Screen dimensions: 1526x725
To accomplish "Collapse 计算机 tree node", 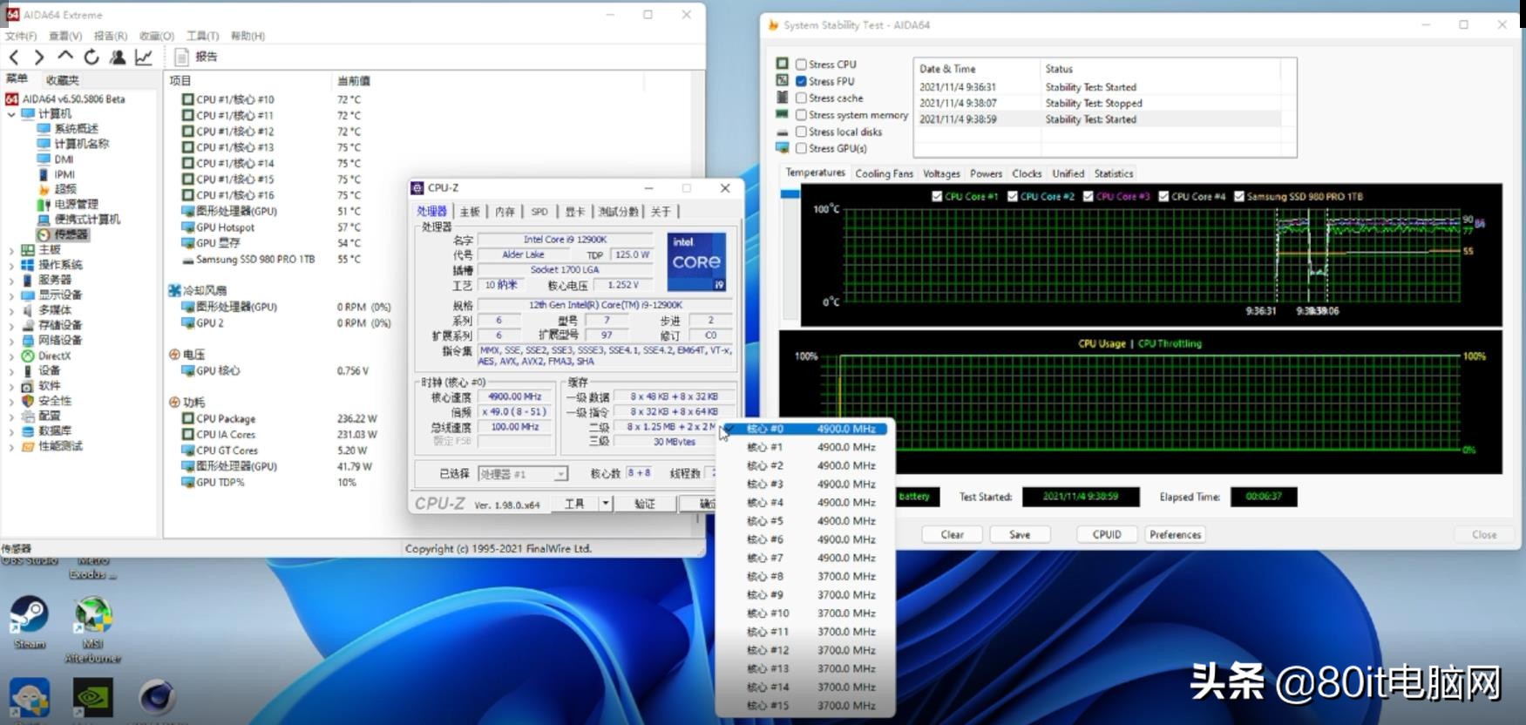I will point(11,114).
